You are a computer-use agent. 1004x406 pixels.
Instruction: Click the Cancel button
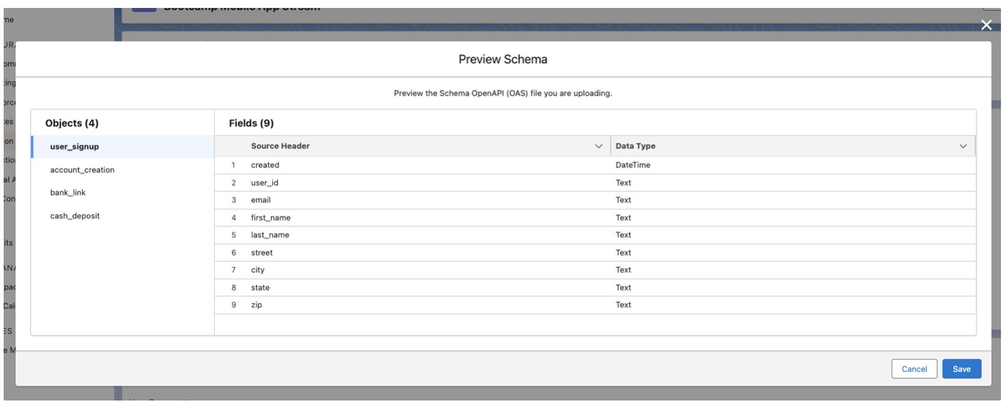[x=914, y=369]
